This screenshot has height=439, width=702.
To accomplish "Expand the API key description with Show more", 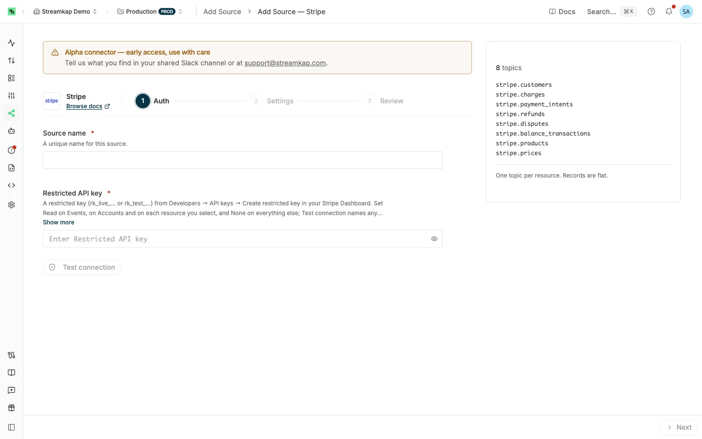I will 58,222.
